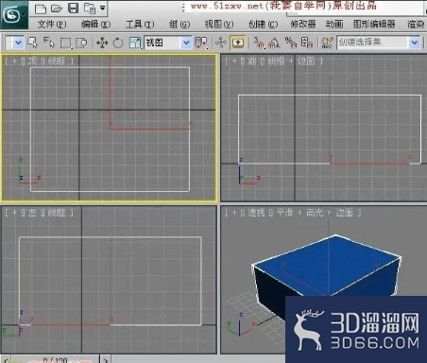This screenshot has height=363, width=427.
Task: Select the Select Object tool
Action: click(32, 43)
